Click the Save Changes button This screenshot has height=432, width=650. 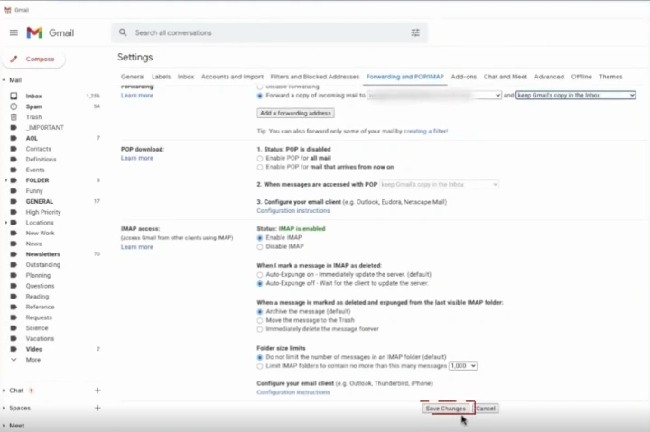pyautogui.click(x=446, y=409)
